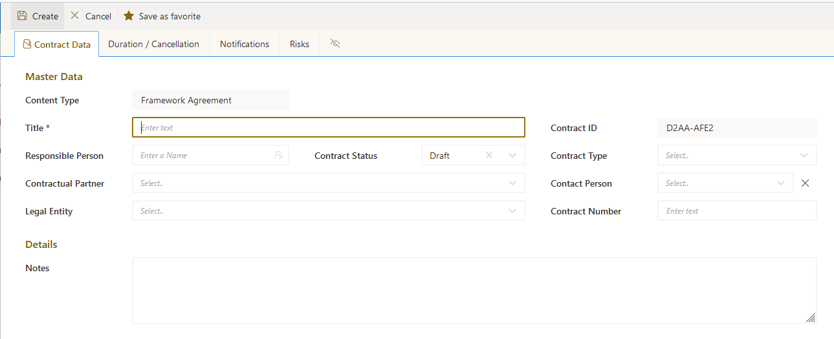Open the Contract Type dropdown

pyautogui.click(x=804, y=156)
